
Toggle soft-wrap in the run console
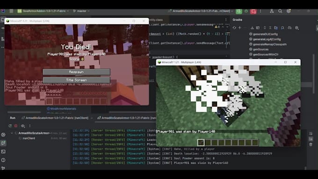311,133
